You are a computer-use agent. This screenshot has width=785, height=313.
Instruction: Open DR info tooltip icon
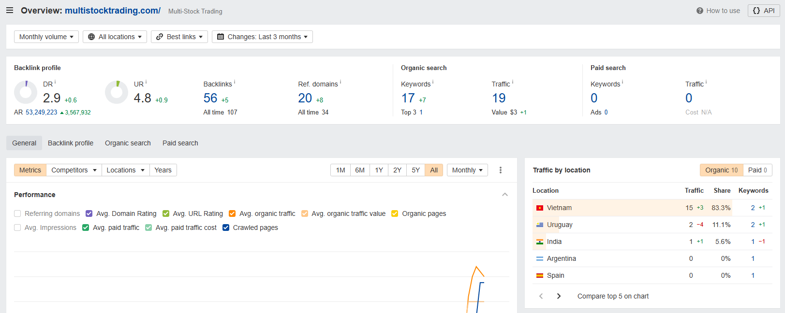[55, 82]
